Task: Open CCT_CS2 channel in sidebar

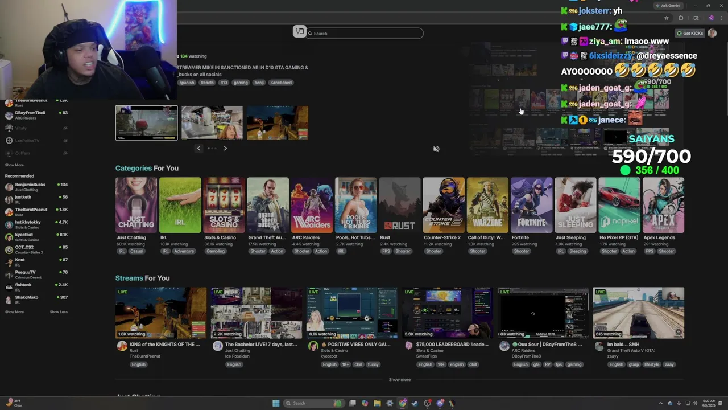Action: click(36, 249)
